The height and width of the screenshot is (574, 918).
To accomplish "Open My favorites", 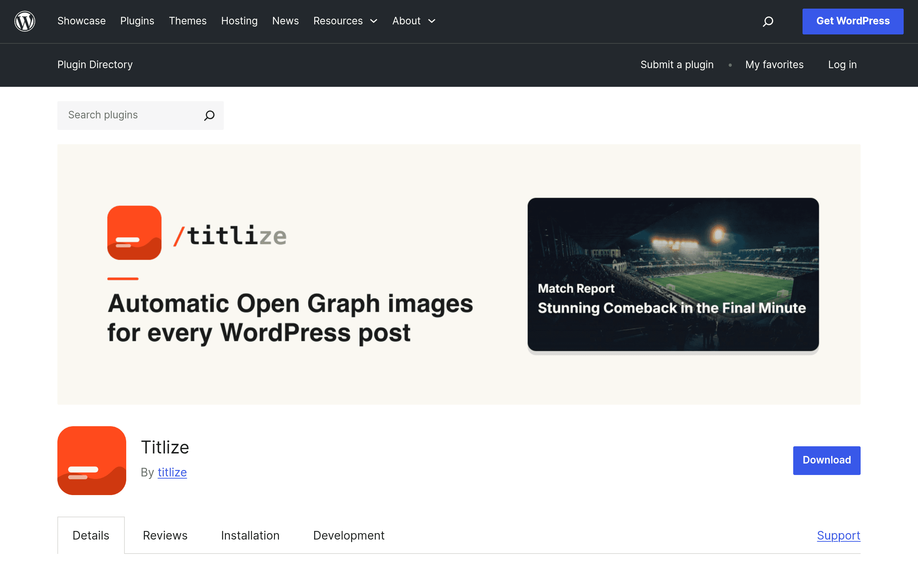I will (774, 65).
